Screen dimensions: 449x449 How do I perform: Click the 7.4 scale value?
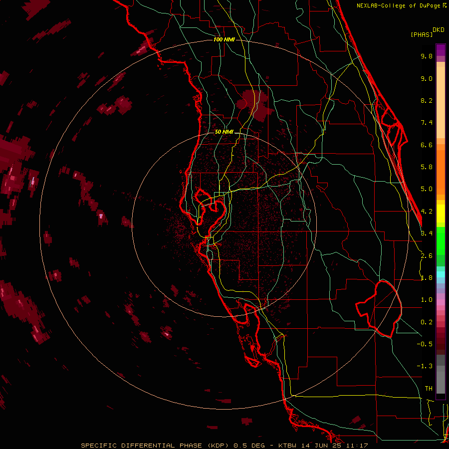(427, 123)
